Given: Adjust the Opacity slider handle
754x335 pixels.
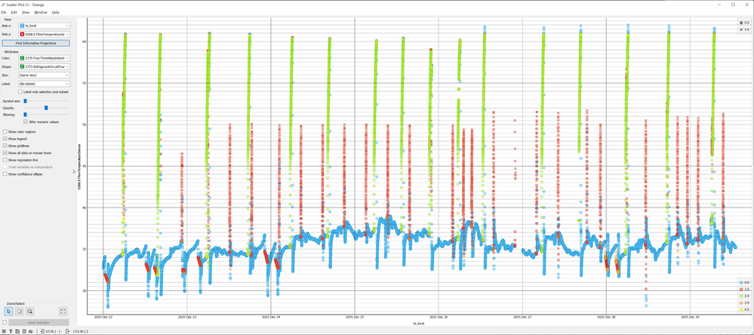Looking at the screenshot, I should point(46,108).
